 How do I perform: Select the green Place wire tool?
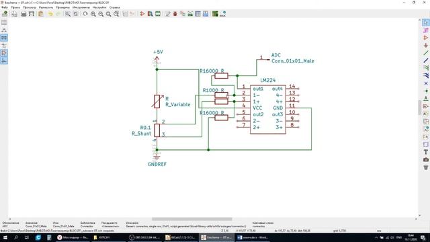coord(425,53)
